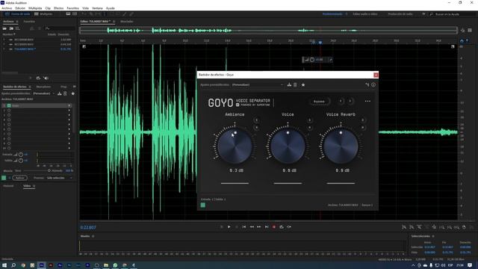Switch to the Marcadores tab
Image resolution: width=478 pixels, height=269 pixels.
click(x=43, y=87)
